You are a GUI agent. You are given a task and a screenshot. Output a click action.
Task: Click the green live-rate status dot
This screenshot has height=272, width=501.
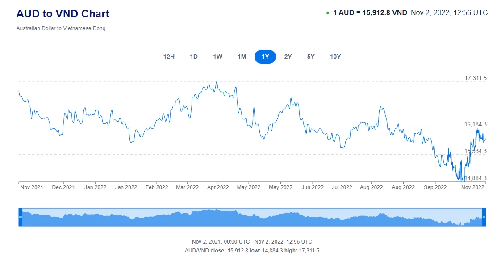328,13
